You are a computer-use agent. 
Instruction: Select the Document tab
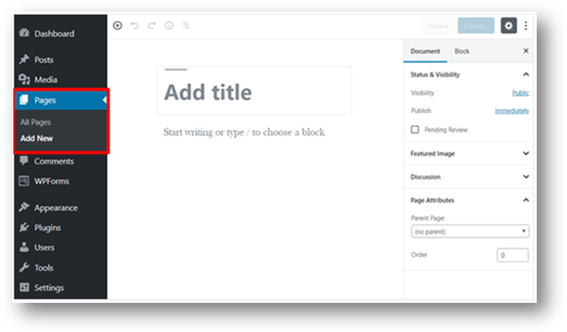[x=425, y=51]
